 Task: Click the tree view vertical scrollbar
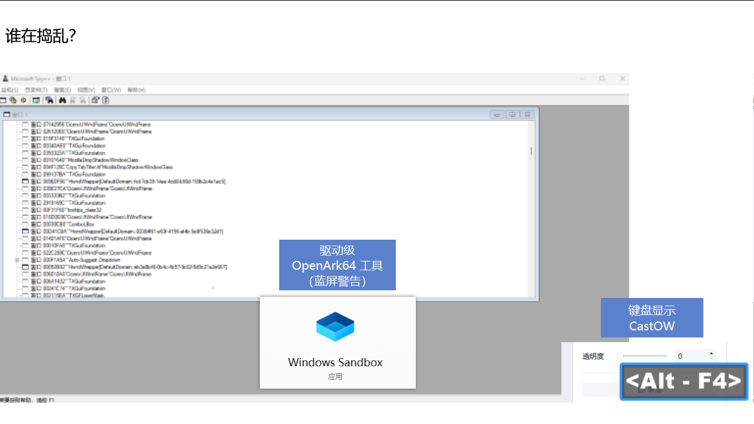[x=531, y=151]
